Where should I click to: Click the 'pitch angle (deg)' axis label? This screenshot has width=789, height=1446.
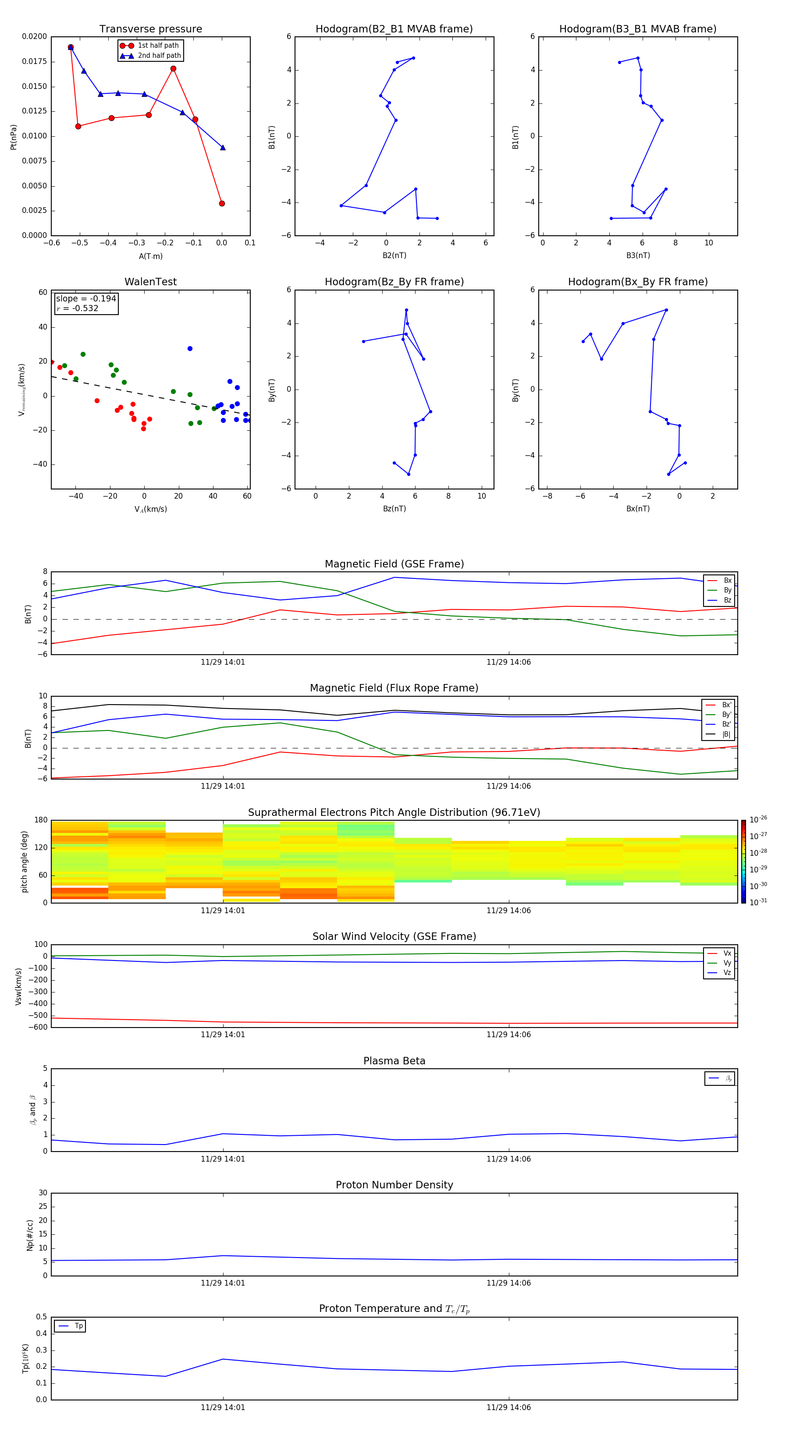[24, 861]
